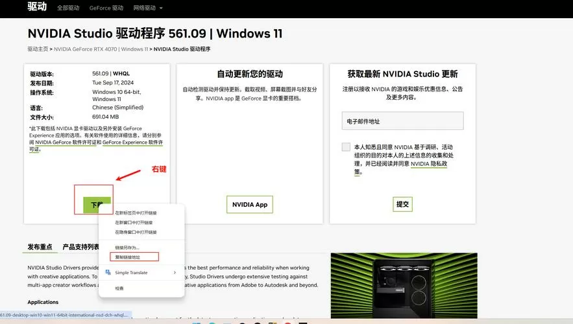Open the NVIDIA GeForce 软件许可证 link
The image size is (573, 324).
click(x=66, y=143)
